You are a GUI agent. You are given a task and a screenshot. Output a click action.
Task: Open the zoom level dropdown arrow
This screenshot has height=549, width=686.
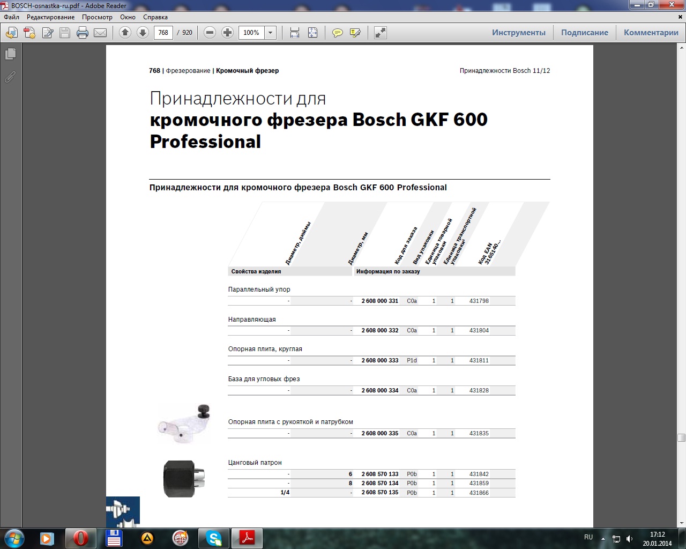pyautogui.click(x=271, y=33)
